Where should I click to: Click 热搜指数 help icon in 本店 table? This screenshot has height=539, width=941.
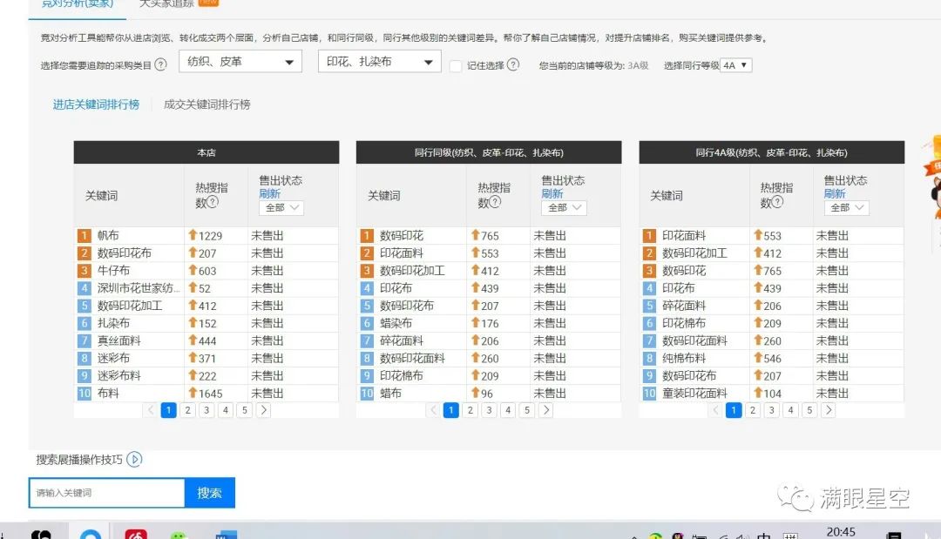click(213, 201)
